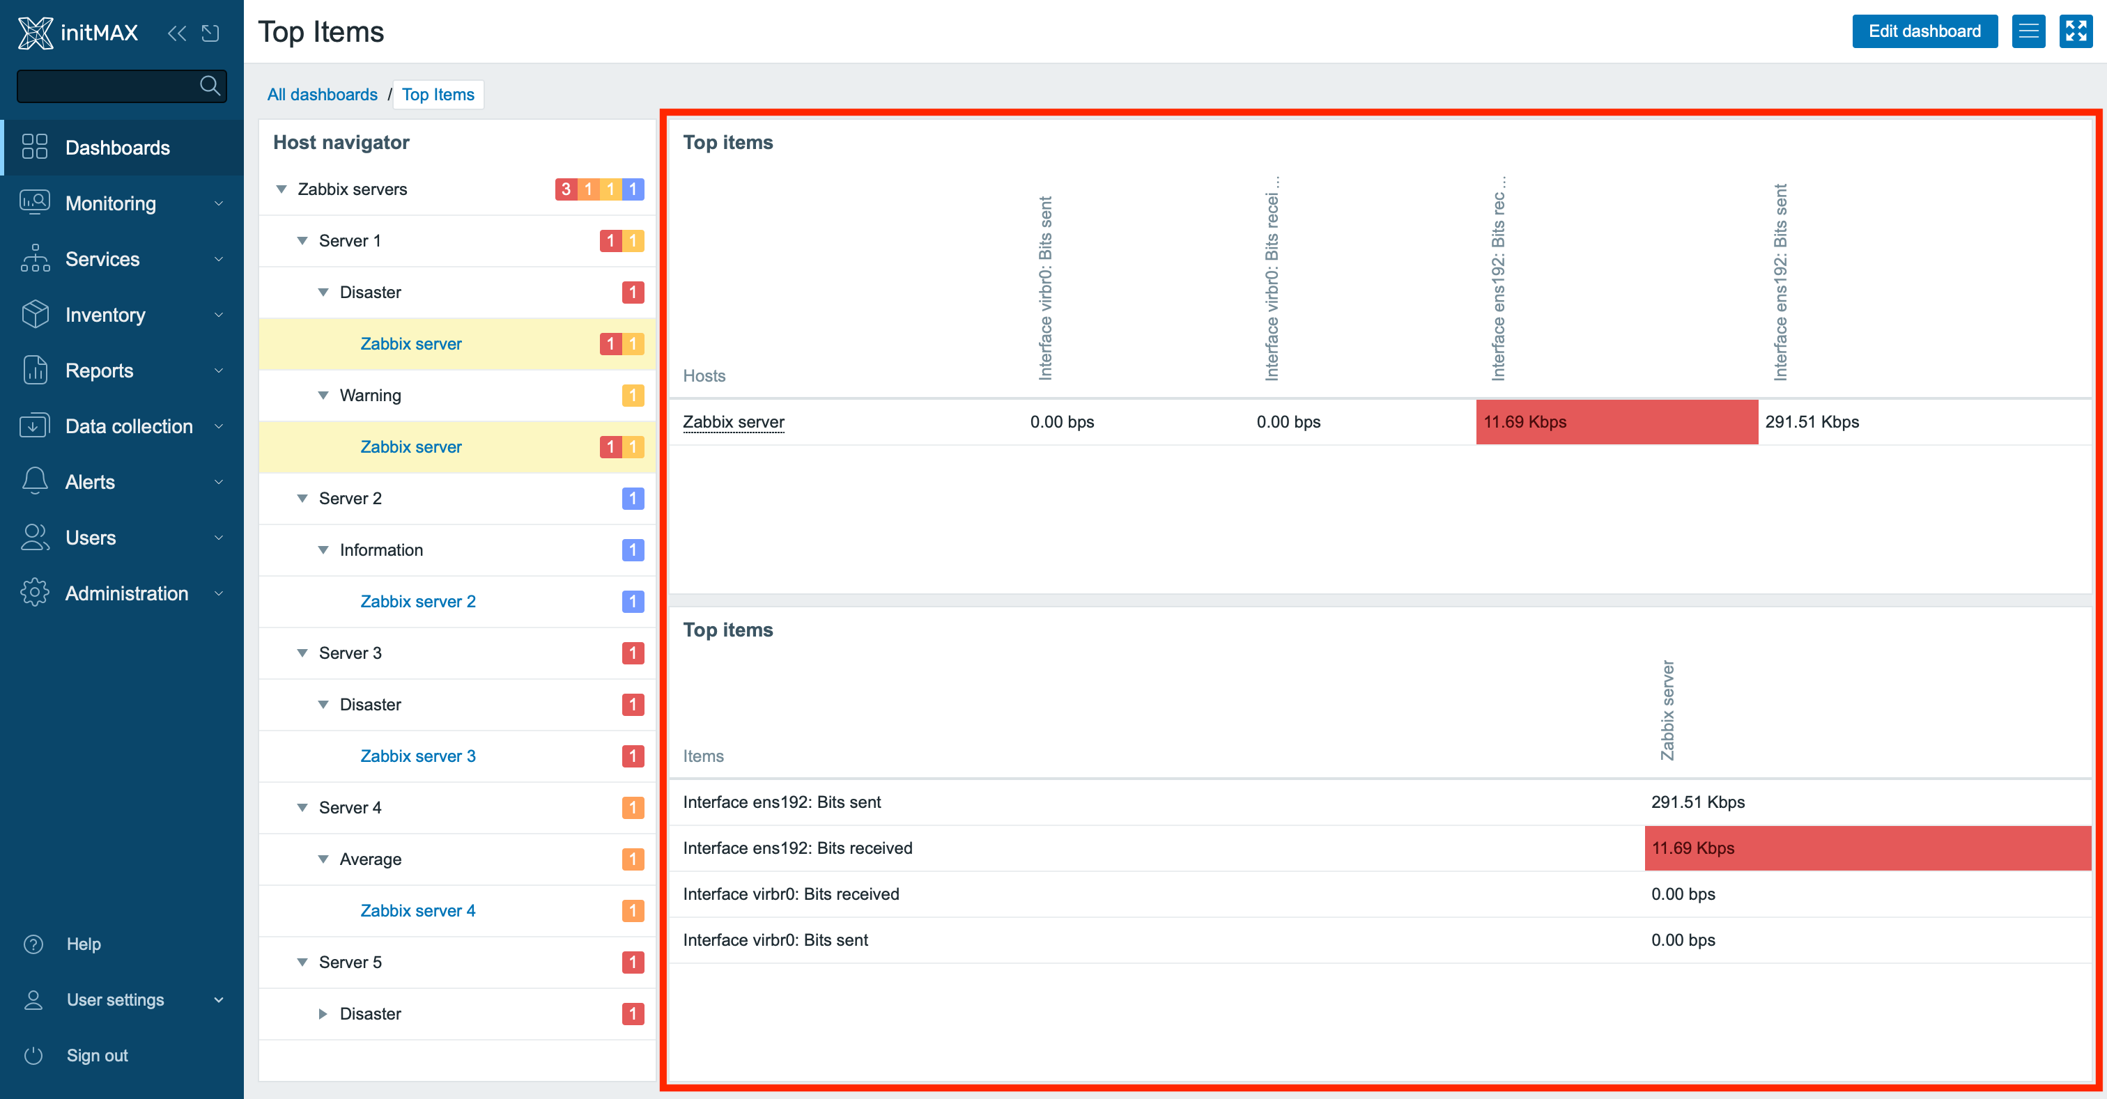Image resolution: width=2107 pixels, height=1099 pixels.
Task: Collapse Server 1 tree node
Action: pos(302,240)
